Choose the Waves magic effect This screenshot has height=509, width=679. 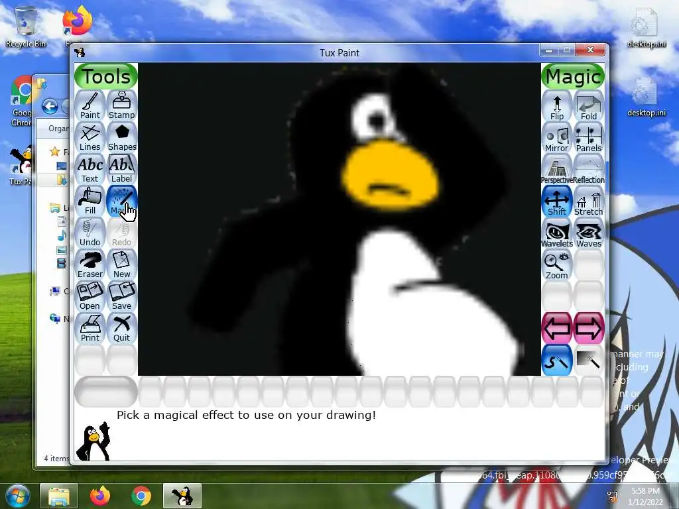coord(589,234)
